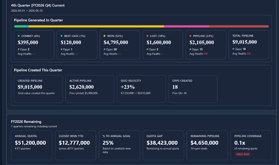Click the 'Pipeline Created This Quarter' heading
The height and width of the screenshot is (165, 279).
coord(38,70)
